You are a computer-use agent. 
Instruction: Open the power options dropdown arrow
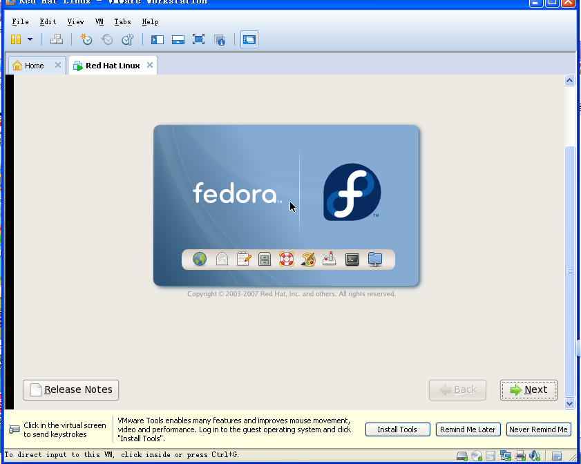click(30, 39)
